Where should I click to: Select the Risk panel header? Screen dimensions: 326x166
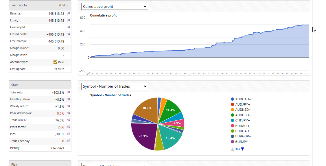click(40, 164)
